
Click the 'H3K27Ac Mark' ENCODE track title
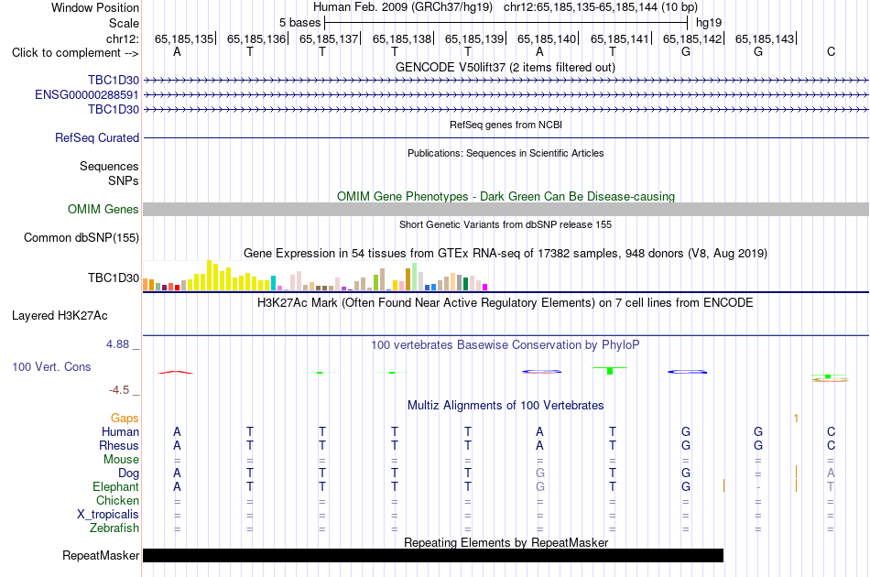pyautogui.click(x=506, y=303)
